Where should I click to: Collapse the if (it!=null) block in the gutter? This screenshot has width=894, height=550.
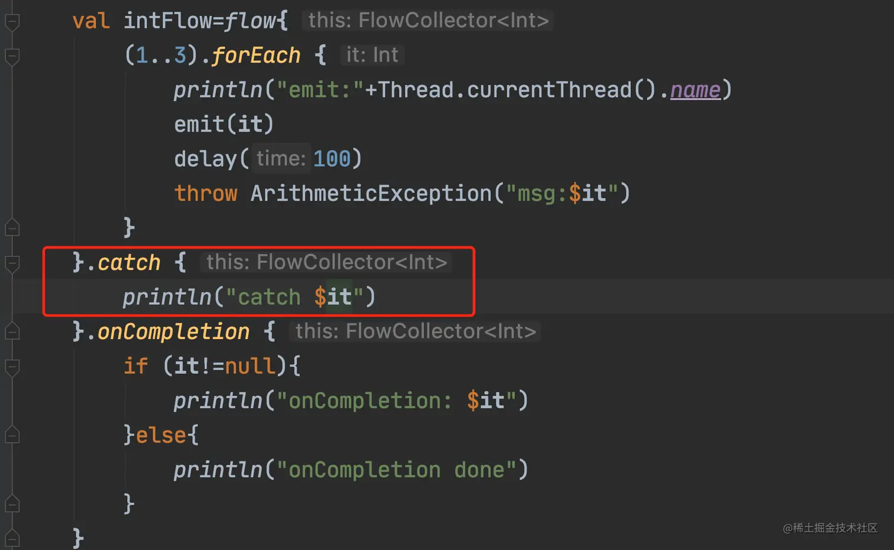coord(12,367)
